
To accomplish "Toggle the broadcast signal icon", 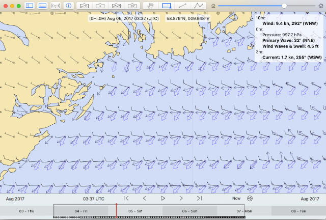I will pos(56,6).
